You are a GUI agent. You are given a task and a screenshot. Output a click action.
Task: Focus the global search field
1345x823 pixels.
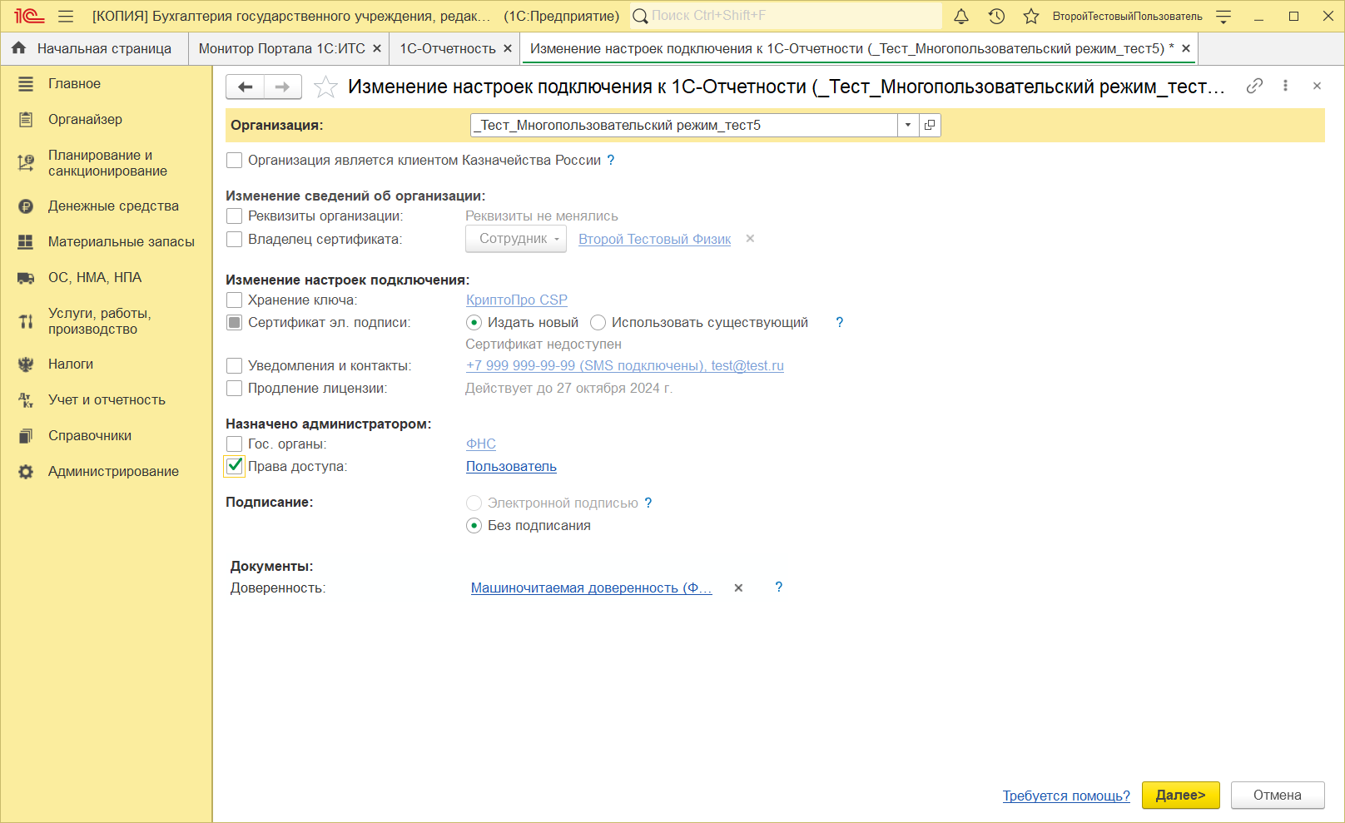coord(787,16)
